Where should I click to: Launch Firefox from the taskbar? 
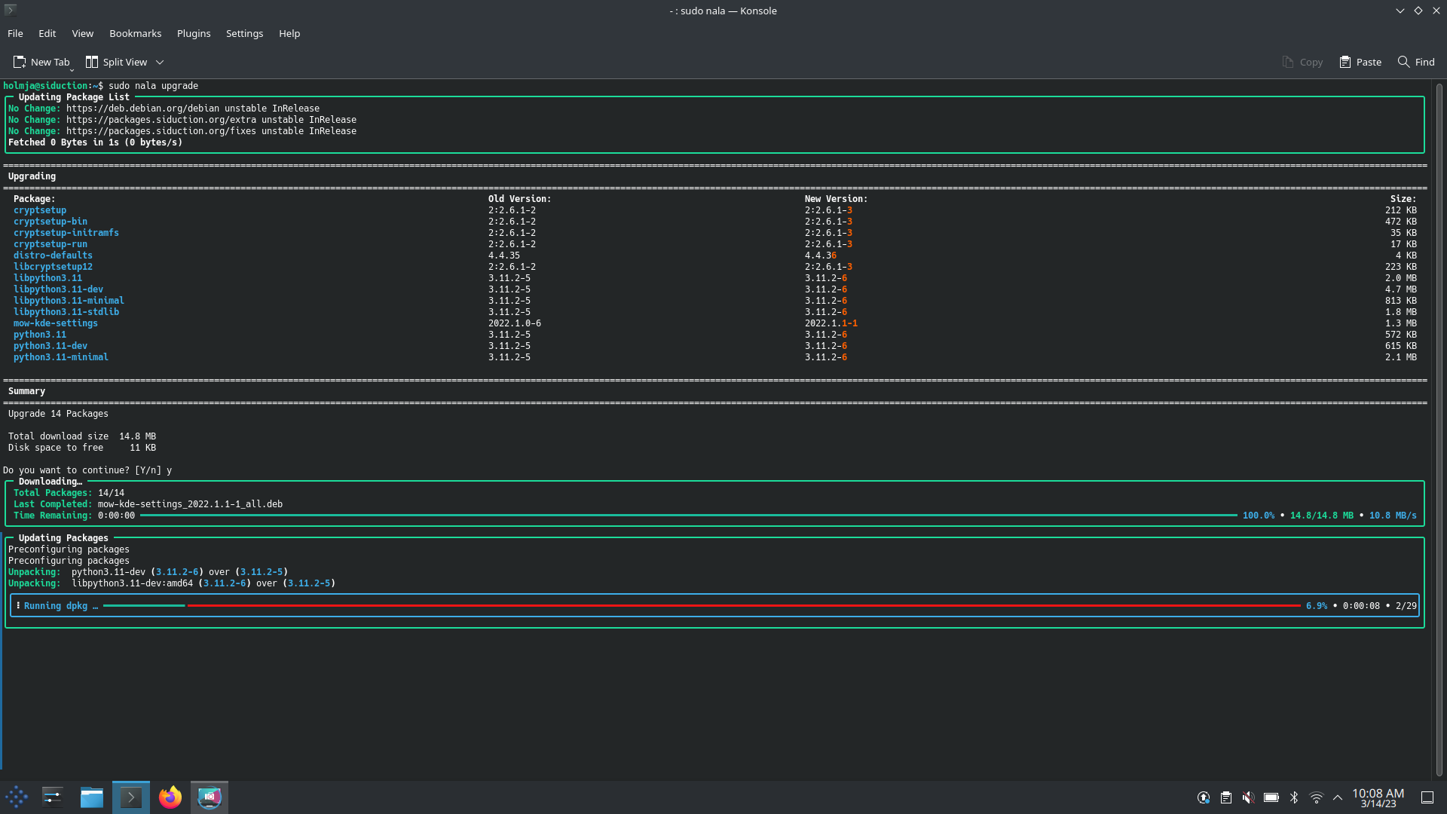pos(170,797)
